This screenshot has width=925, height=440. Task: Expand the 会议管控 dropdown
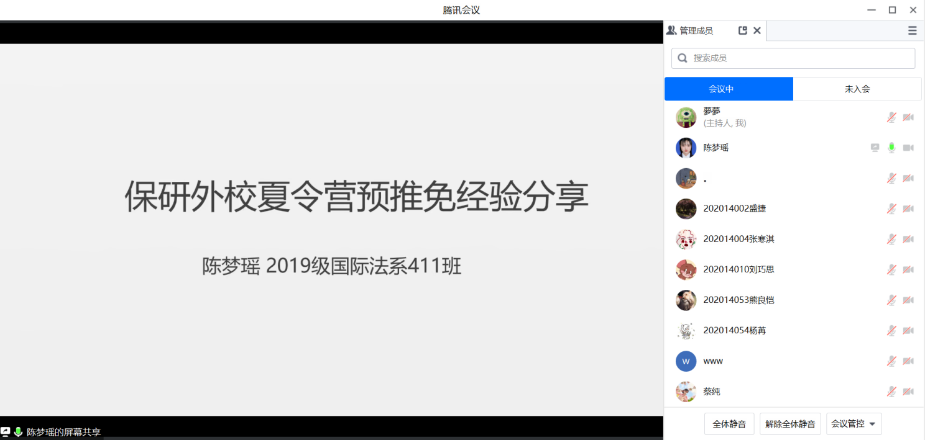click(854, 424)
